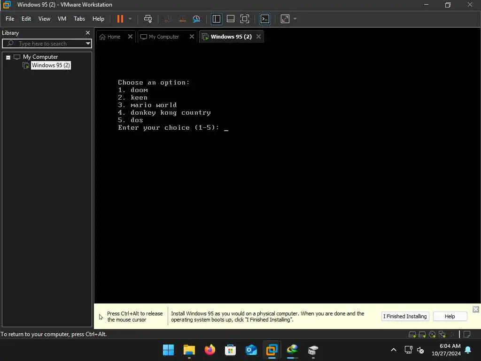481x361 pixels.
Task: Open the Tabs menu
Action: point(79,19)
